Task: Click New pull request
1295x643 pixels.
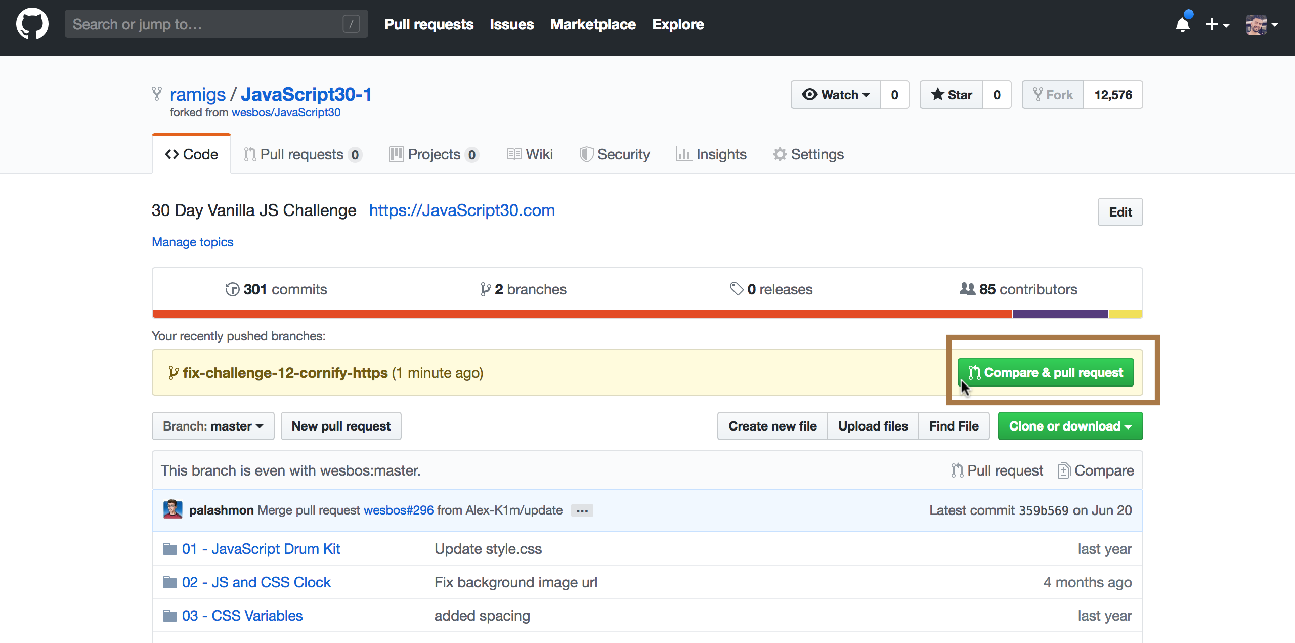Action: click(341, 426)
